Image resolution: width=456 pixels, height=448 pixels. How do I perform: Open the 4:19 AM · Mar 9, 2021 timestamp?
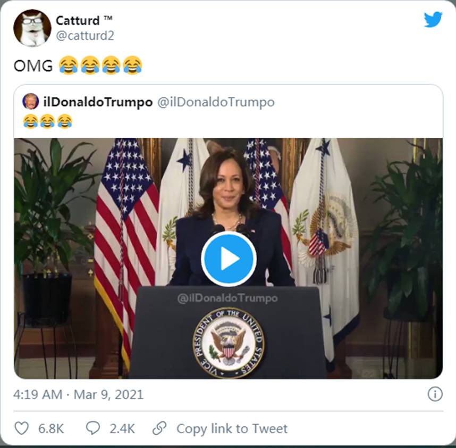(78, 395)
